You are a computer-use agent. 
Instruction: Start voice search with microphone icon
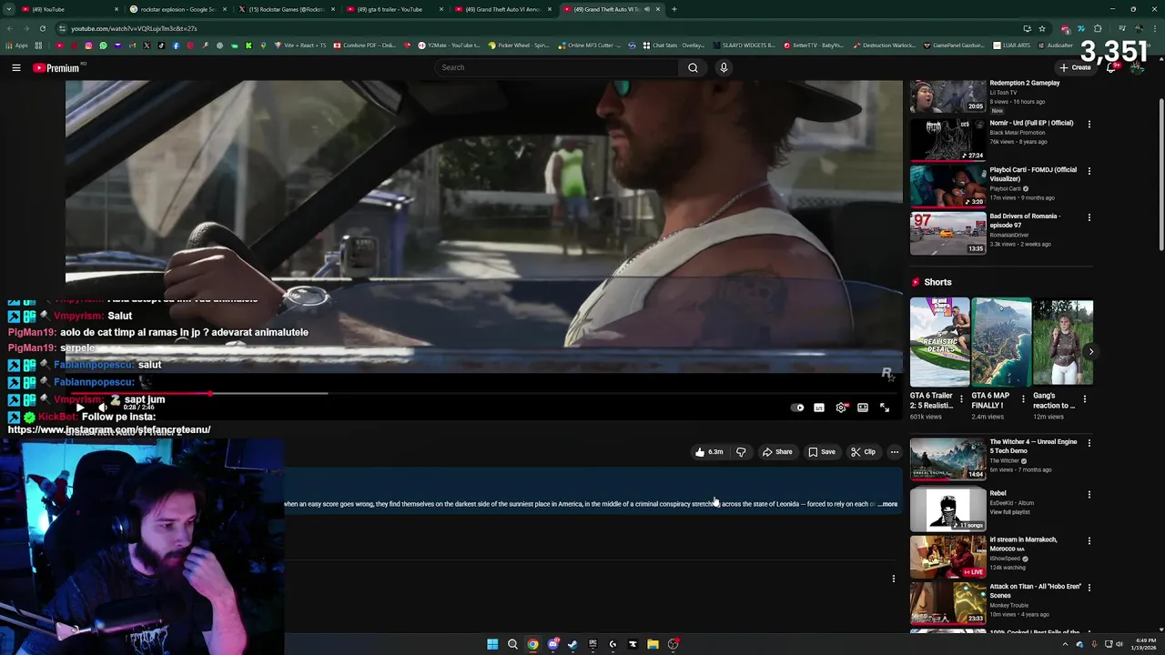(x=724, y=67)
